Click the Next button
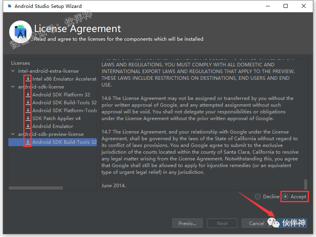Image resolution: width=316 pixels, height=237 pixels. [222, 223]
